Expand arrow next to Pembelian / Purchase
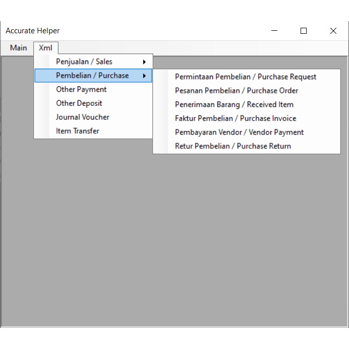This screenshot has width=349, height=349. pos(144,76)
